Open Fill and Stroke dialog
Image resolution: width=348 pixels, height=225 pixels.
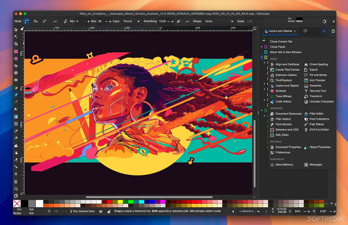coord(316,75)
